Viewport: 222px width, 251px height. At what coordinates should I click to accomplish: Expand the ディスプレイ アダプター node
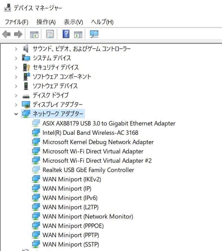point(16,105)
